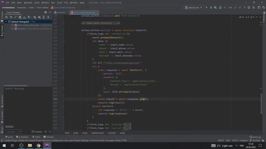Open commit options gear next to Amend

tap(45, 132)
